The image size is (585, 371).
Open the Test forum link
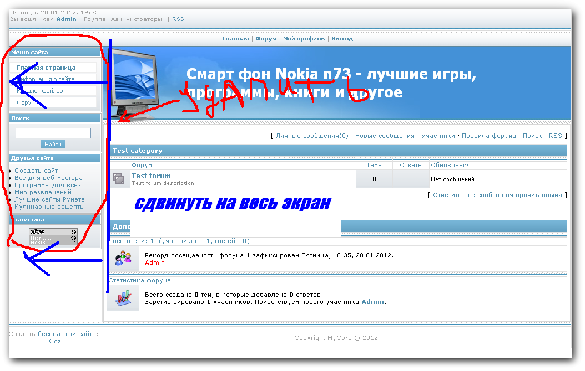(x=151, y=176)
